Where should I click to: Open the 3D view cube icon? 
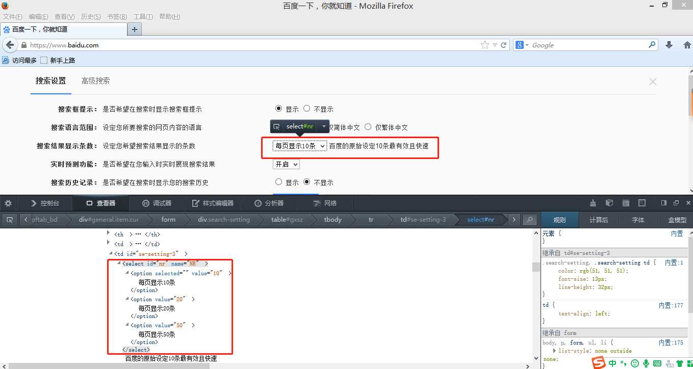tap(609, 203)
